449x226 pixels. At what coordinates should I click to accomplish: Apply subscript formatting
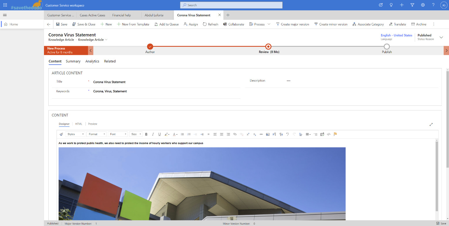pos(255,134)
